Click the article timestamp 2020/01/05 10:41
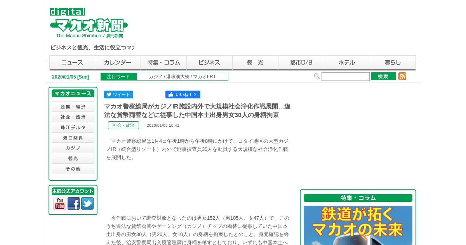The height and width of the screenshot is (245, 466). [163, 126]
